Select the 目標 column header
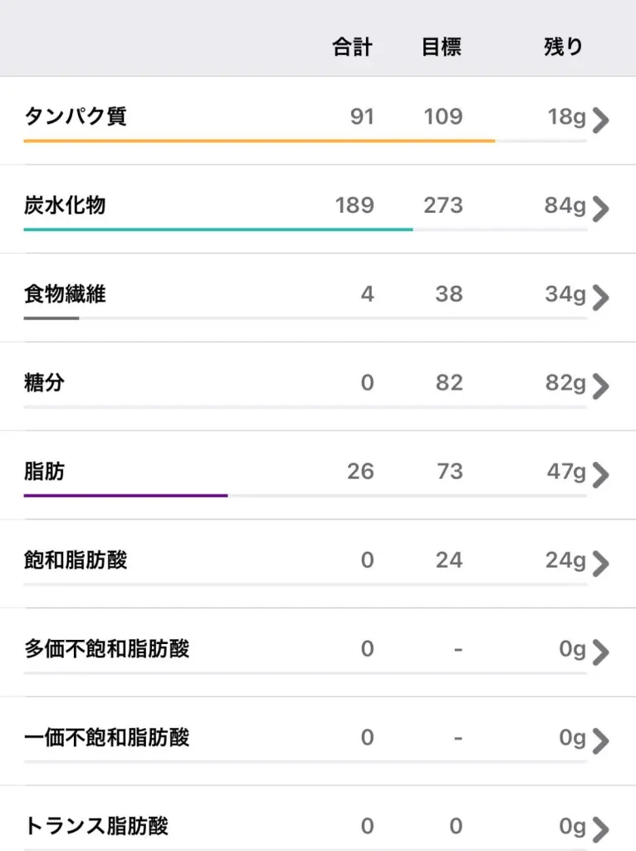This screenshot has width=636, height=851. pos(442,47)
